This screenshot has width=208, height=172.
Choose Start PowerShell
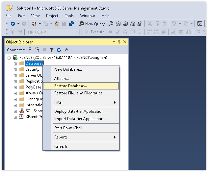click(x=81, y=128)
